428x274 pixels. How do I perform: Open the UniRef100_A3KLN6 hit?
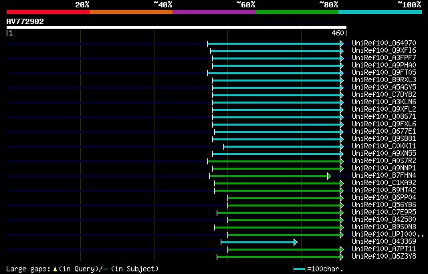[384, 102]
